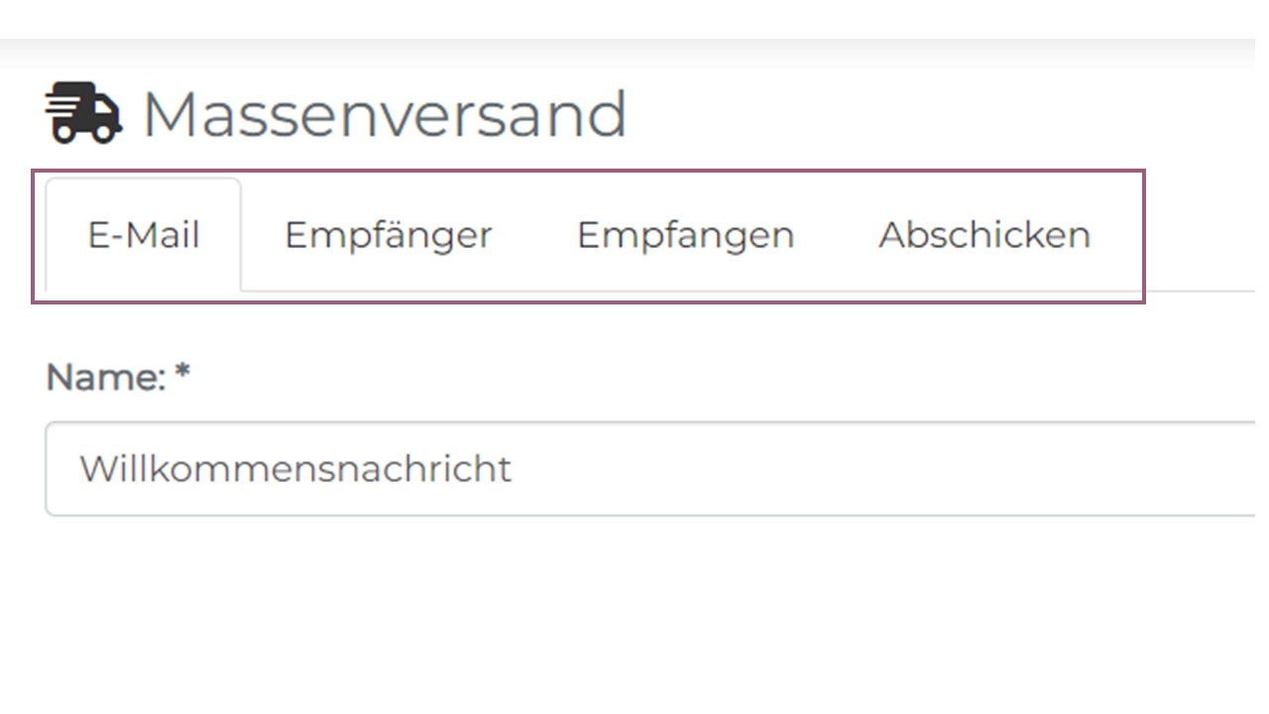Select the Empfangen tab
1269x714 pixels.
[x=685, y=236]
